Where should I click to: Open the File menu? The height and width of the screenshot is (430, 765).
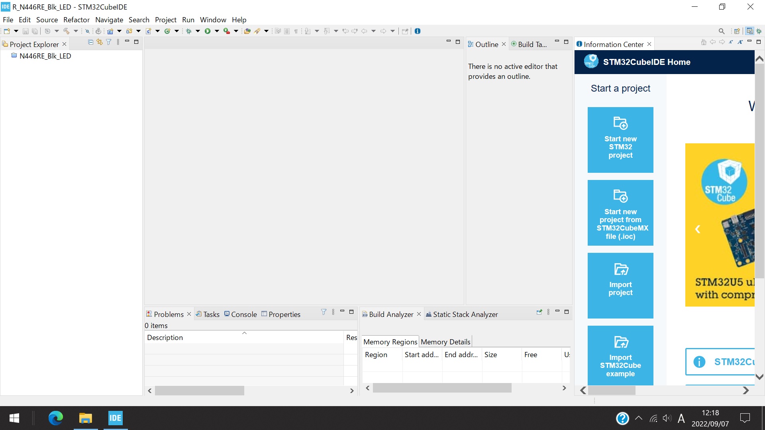pyautogui.click(x=8, y=20)
